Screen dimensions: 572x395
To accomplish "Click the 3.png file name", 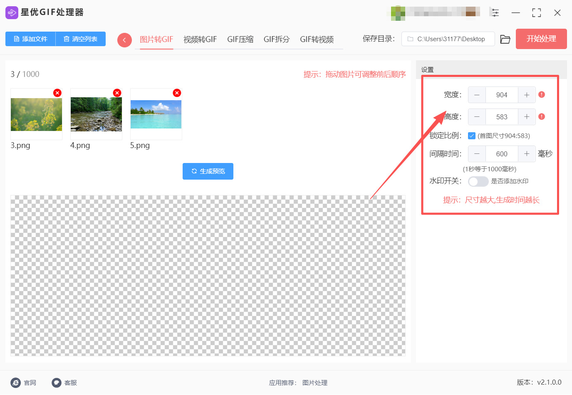I will [20, 146].
